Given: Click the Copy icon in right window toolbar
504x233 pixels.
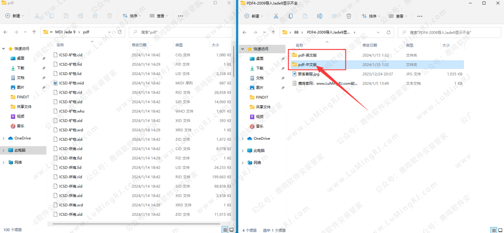Looking at the screenshot, I should point(291,16).
